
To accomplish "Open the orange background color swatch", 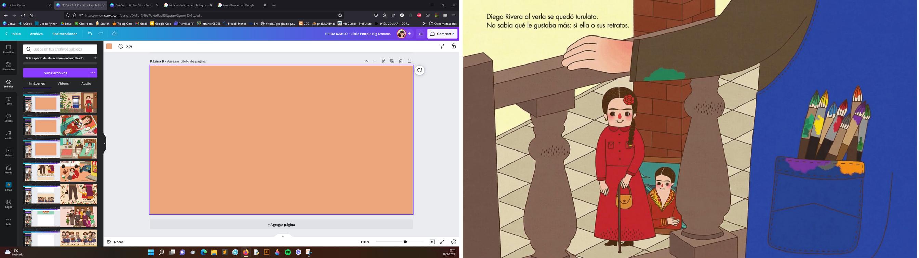I will coord(109,46).
